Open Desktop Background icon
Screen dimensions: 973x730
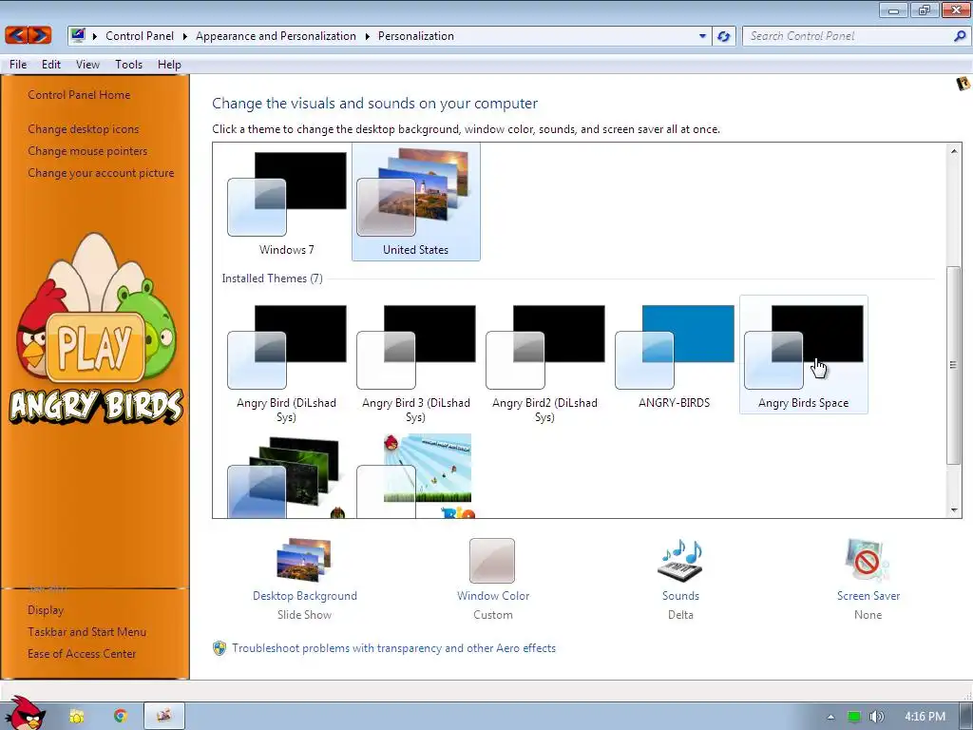click(x=304, y=560)
